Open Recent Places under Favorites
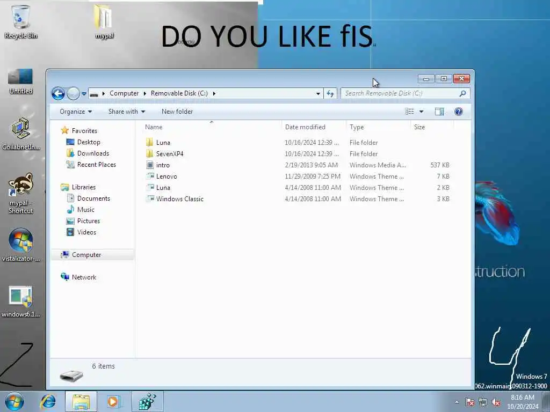The width and height of the screenshot is (550, 412). 97,164
